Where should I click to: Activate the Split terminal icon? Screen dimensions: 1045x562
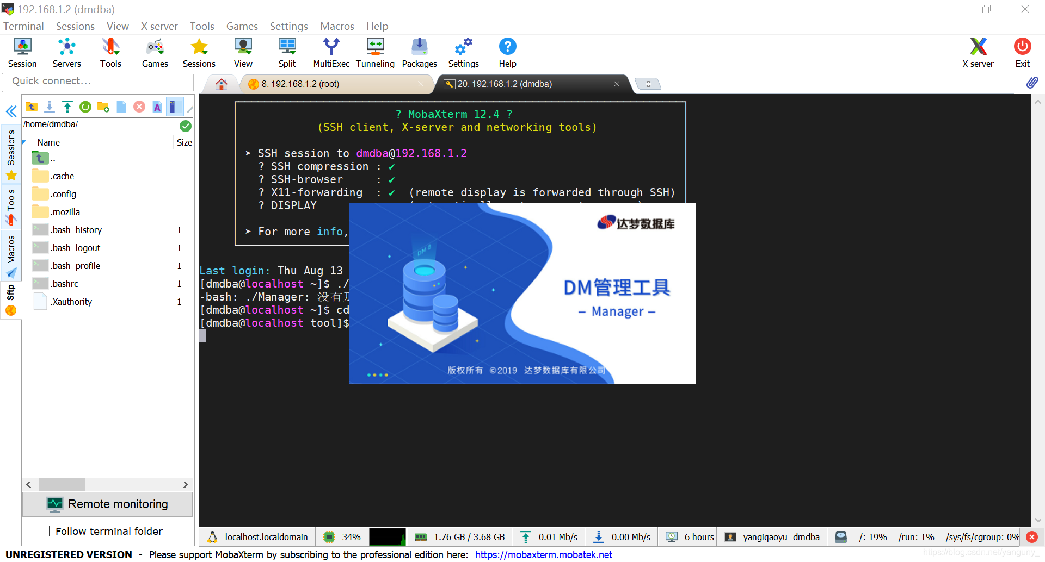(287, 53)
